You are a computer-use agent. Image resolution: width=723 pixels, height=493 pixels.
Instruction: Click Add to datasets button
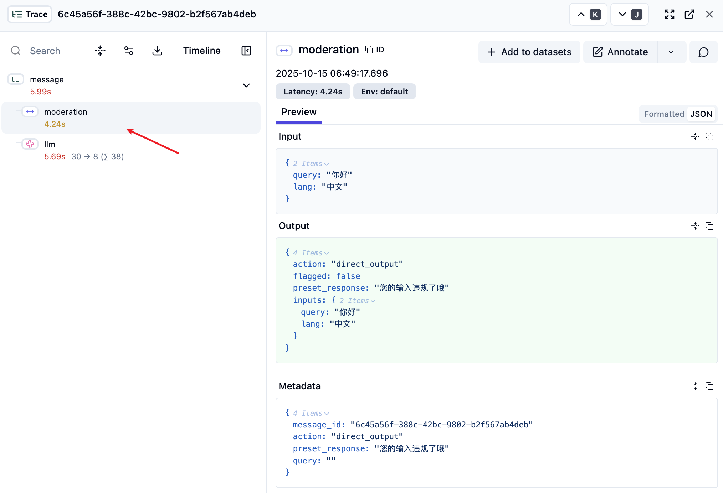click(529, 52)
